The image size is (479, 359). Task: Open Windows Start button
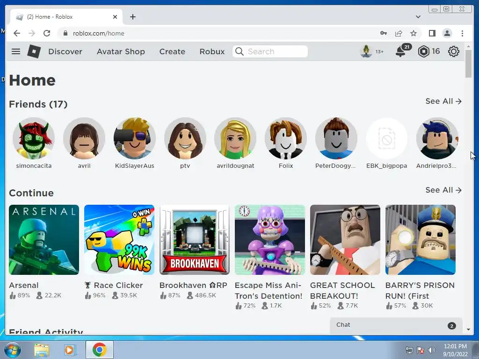click(13, 350)
